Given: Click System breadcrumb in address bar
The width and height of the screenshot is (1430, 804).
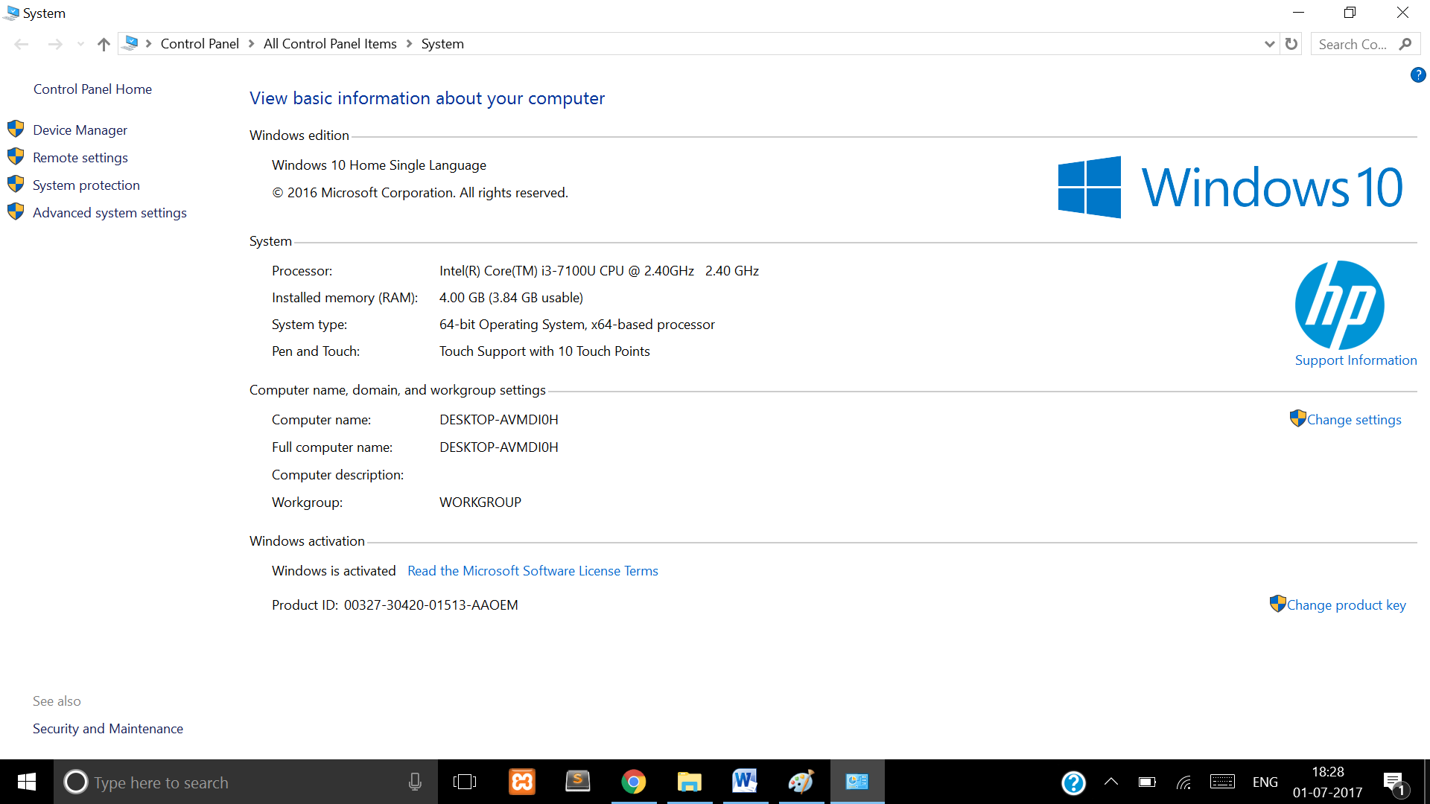Looking at the screenshot, I should point(442,44).
